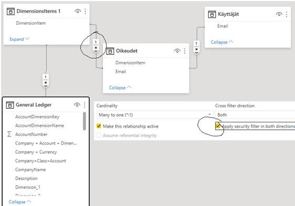Select Email field in Oikeudet table

point(121,72)
